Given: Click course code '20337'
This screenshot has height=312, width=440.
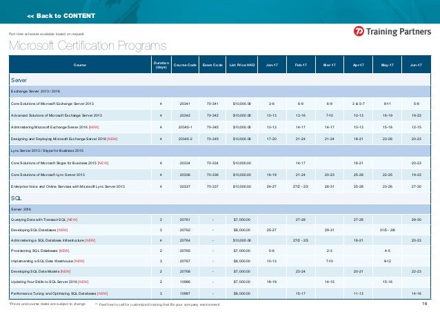Looking at the screenshot, I should pos(185,186).
